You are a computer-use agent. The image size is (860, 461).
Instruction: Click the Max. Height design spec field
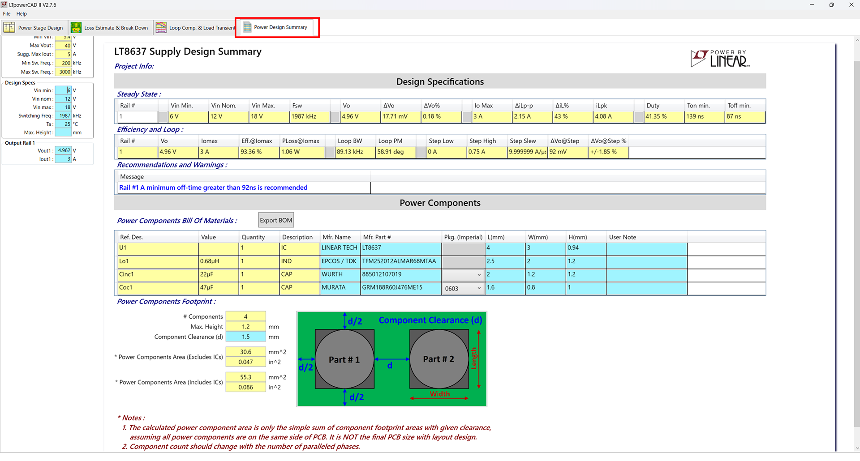pos(63,133)
